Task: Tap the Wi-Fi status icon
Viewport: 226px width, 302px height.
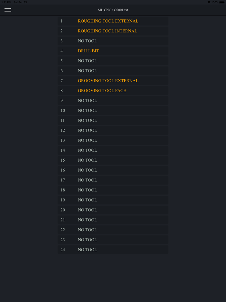Action: [x=209, y=2]
